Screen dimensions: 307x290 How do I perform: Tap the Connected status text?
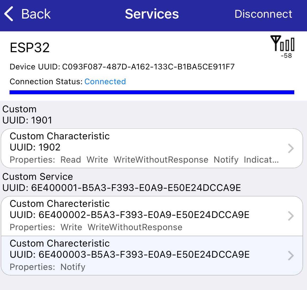coord(105,82)
